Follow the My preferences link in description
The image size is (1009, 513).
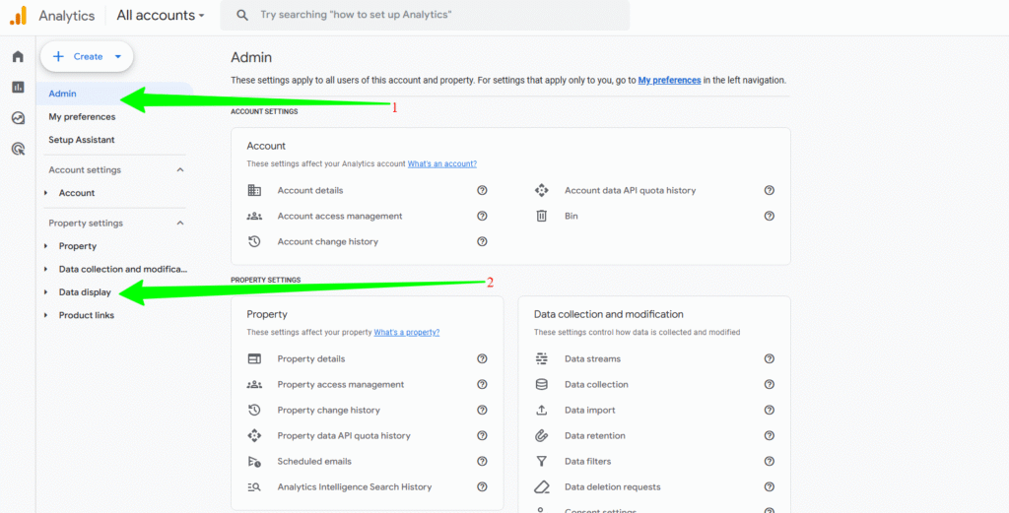[x=669, y=81]
